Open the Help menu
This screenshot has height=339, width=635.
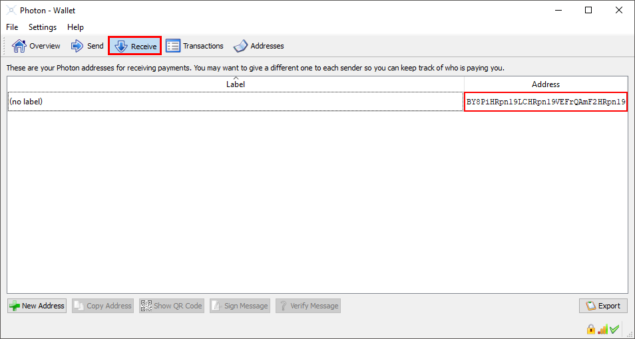point(75,27)
